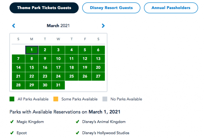Click Disney's Animal Kingdom green checkmark
This screenshot has height=138, width=204.
point(78,122)
